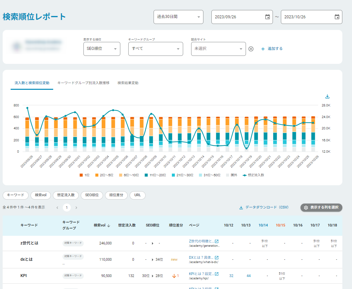352x289 pixels.
Task: Click the chart download icon
Action: click(x=327, y=96)
